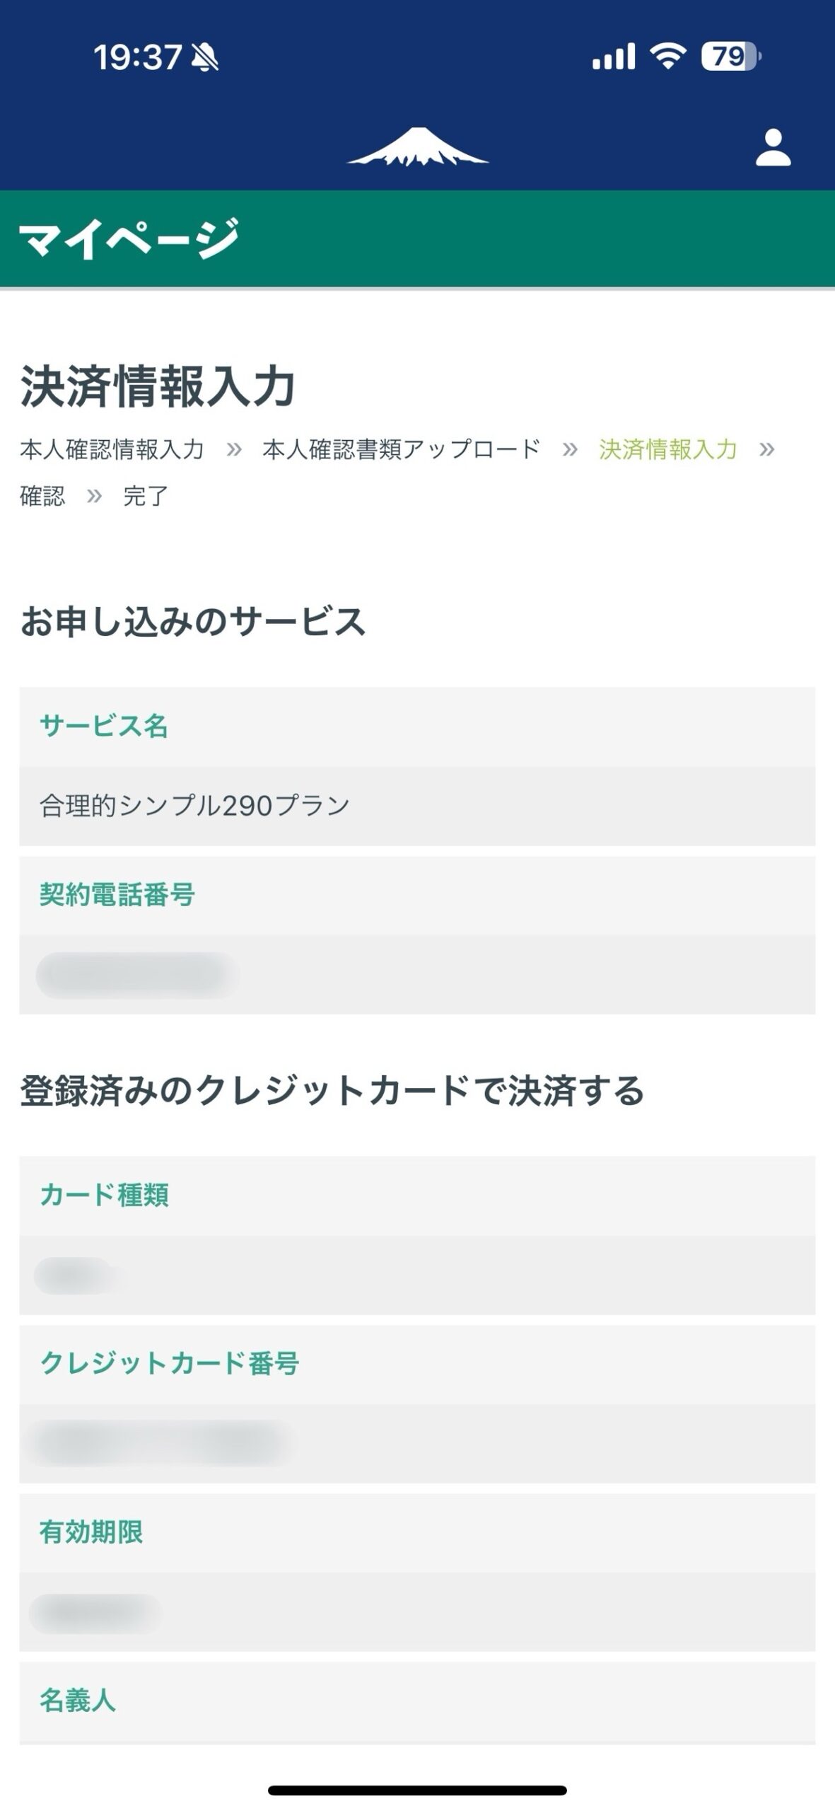
Task: Open the マイページ header
Action: pos(129,238)
